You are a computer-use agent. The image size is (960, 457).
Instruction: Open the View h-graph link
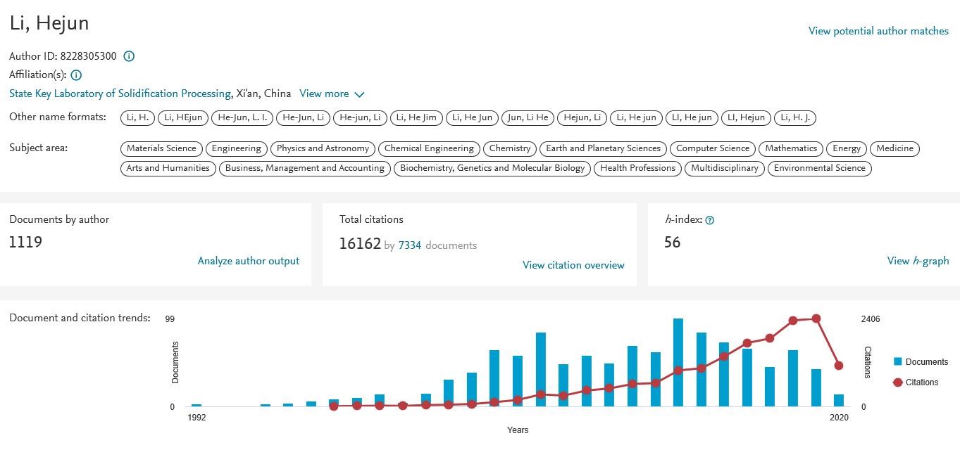coord(917,261)
